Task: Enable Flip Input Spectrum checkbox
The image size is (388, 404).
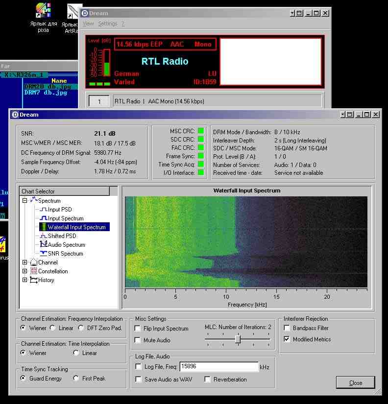Action: [x=138, y=329]
